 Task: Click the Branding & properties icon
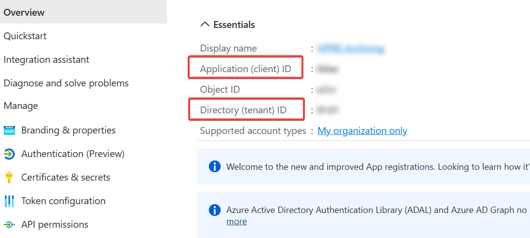coord(9,130)
